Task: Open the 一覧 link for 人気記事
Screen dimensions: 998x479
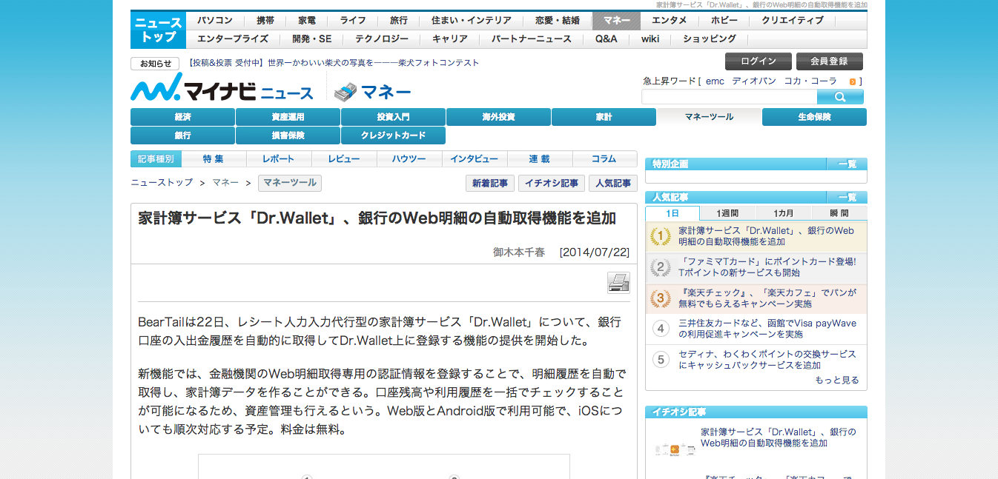Action: click(847, 198)
